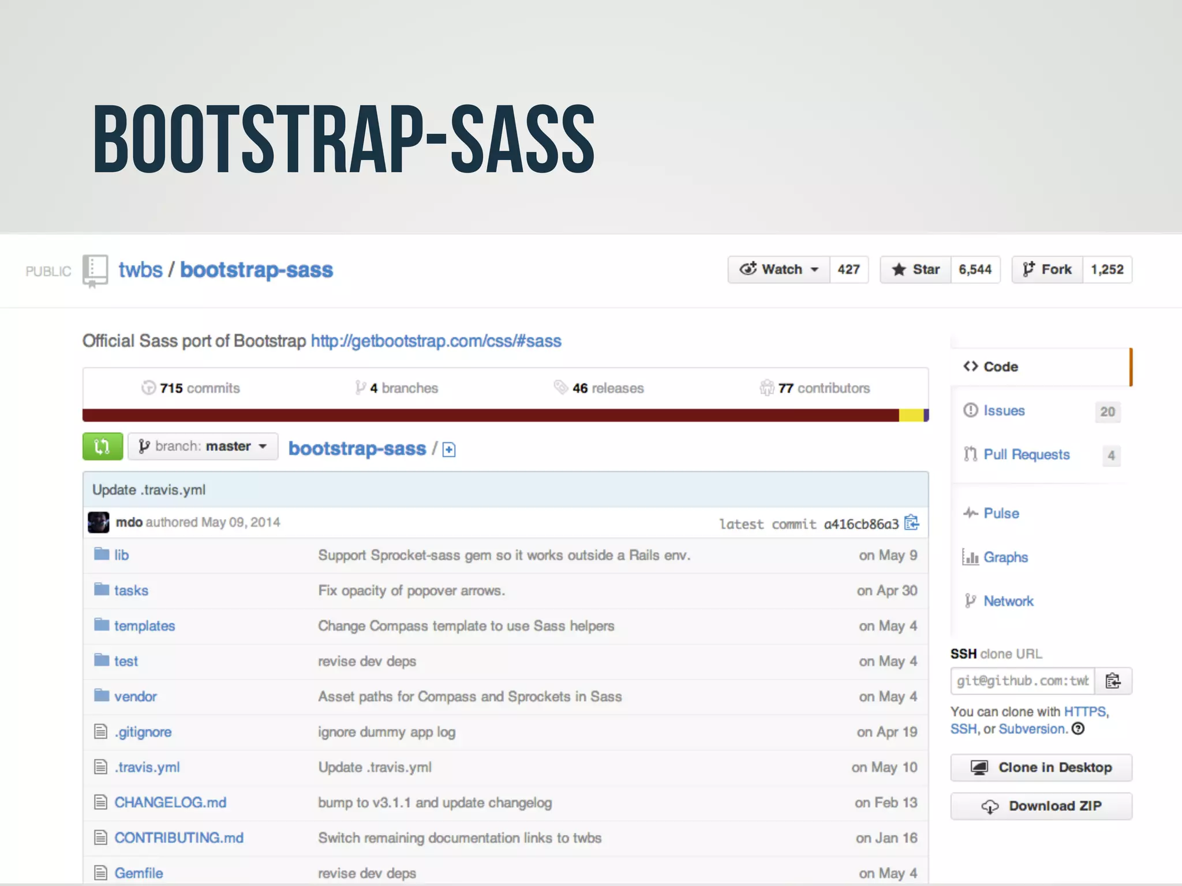Select the Code tab in sidebar
Screen dimensions: 1182x886
tap(1041, 367)
